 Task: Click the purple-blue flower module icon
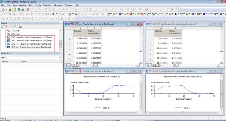pyautogui.click(x=119, y=14)
